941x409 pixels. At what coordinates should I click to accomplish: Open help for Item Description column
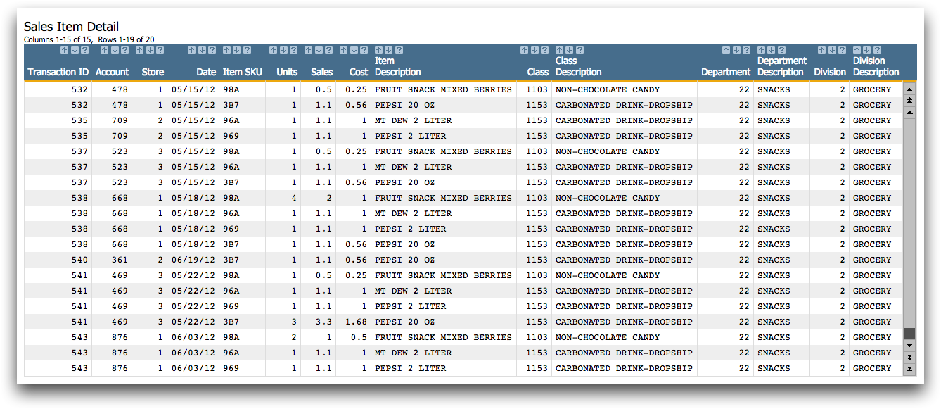pos(399,50)
